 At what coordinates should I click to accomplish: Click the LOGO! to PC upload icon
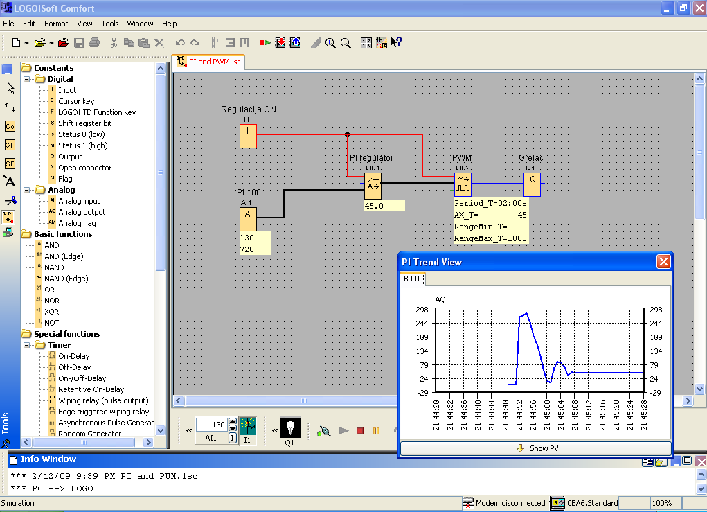click(x=295, y=43)
